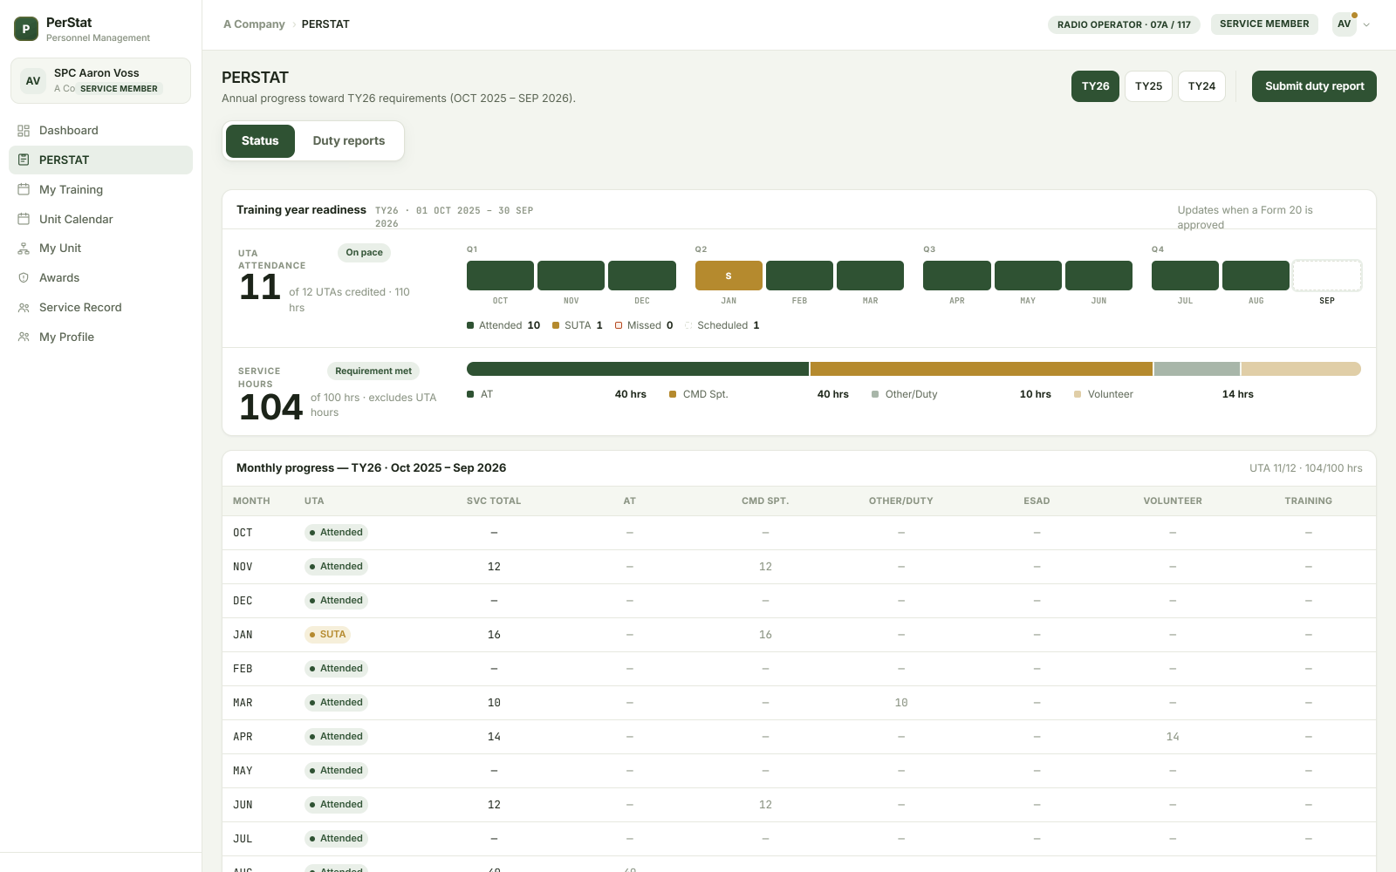This screenshot has height=872, width=1396.
Task: Switch to the Status tab
Action: [260, 141]
